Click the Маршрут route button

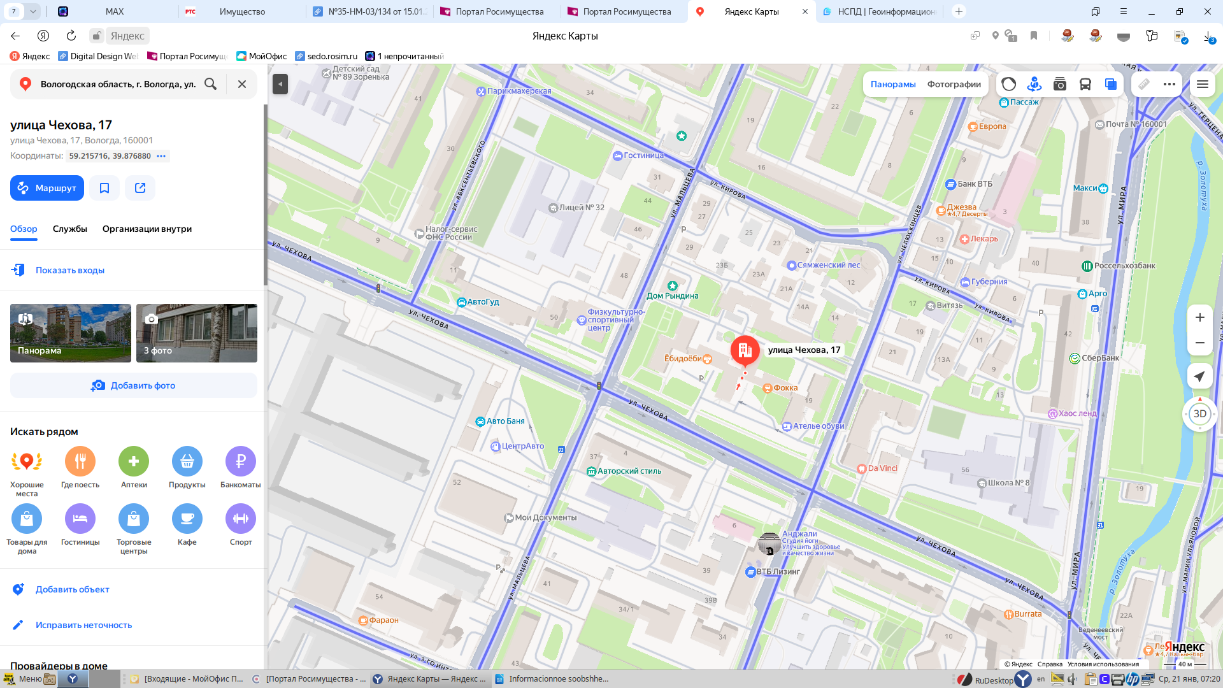coord(47,188)
